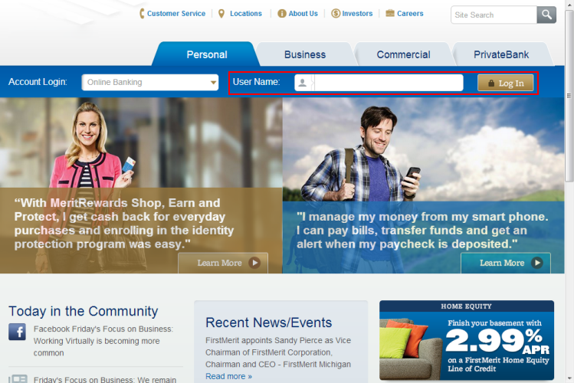Screen dimensions: 574x383
Task: Click the Investors dollar icon
Action: (x=336, y=14)
